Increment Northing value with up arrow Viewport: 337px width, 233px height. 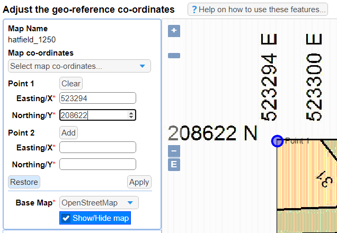tap(131, 113)
